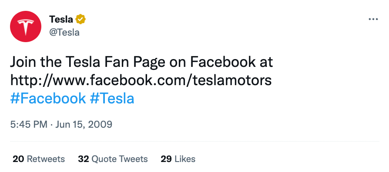Open the more options ellipsis menu
The image size is (389, 172).
coord(373,19)
